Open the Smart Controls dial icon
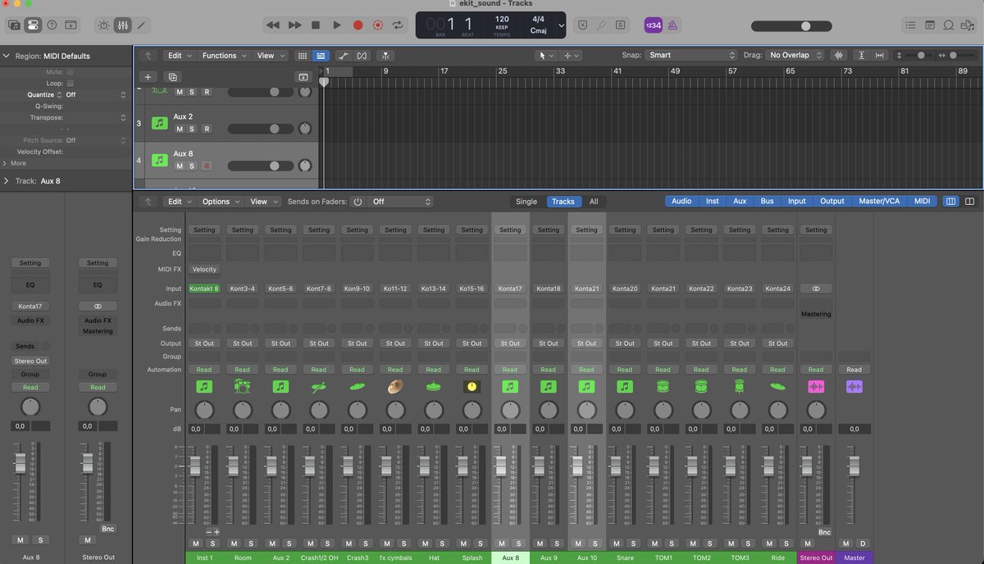The image size is (984, 564). [103, 25]
